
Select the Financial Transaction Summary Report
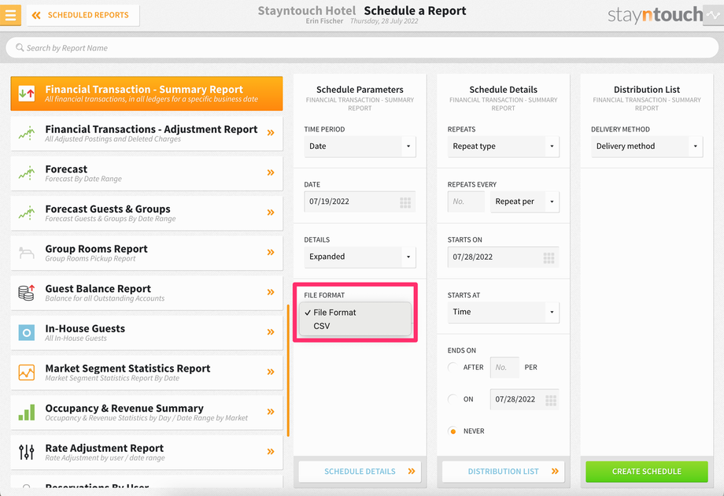tap(146, 93)
